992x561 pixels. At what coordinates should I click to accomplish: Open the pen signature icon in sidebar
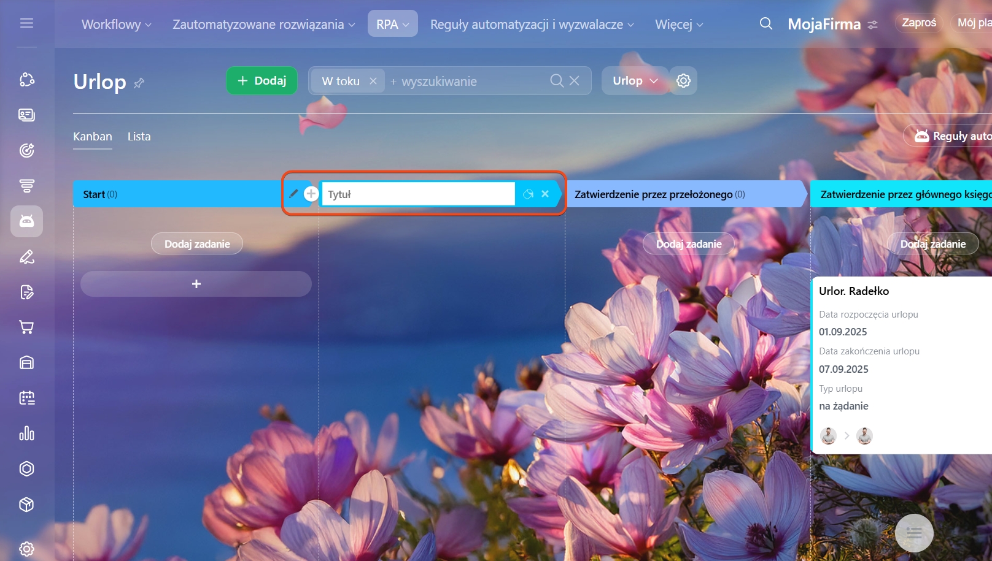coord(26,257)
